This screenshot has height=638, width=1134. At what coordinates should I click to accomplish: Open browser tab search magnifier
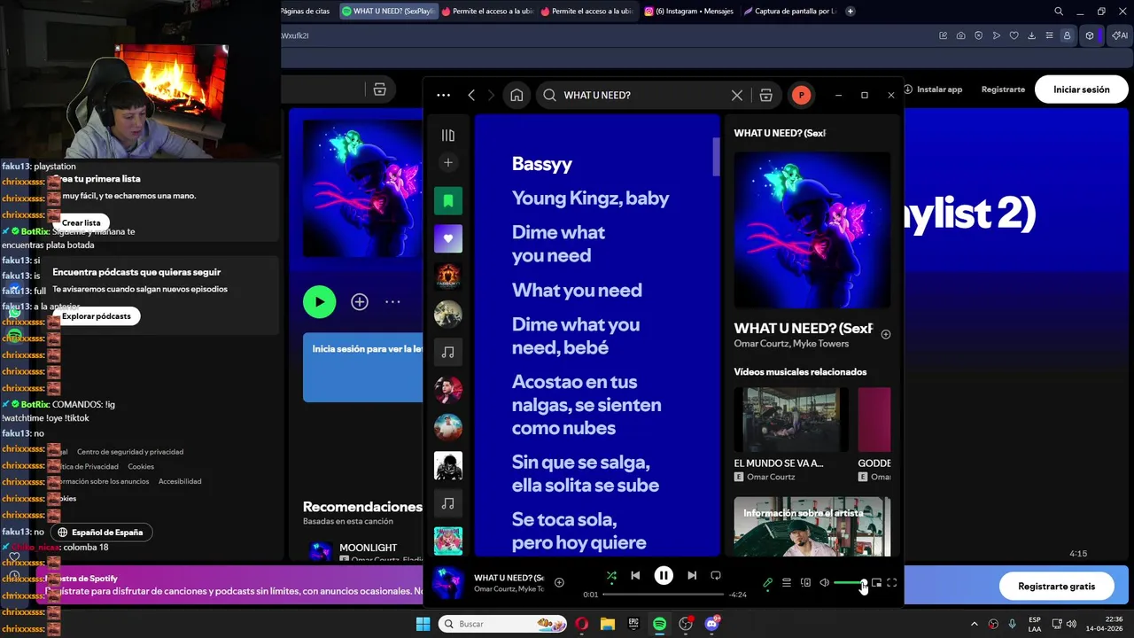pyautogui.click(x=1059, y=12)
